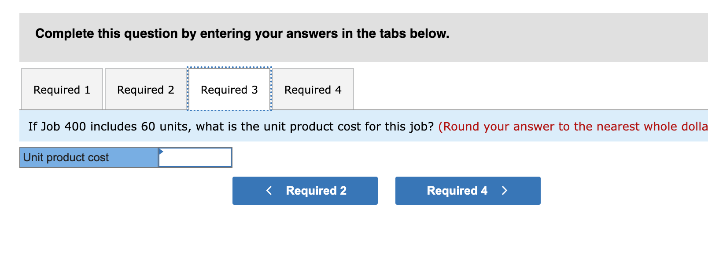
Task: Click the Required 2 navigation button
Action: (305, 190)
